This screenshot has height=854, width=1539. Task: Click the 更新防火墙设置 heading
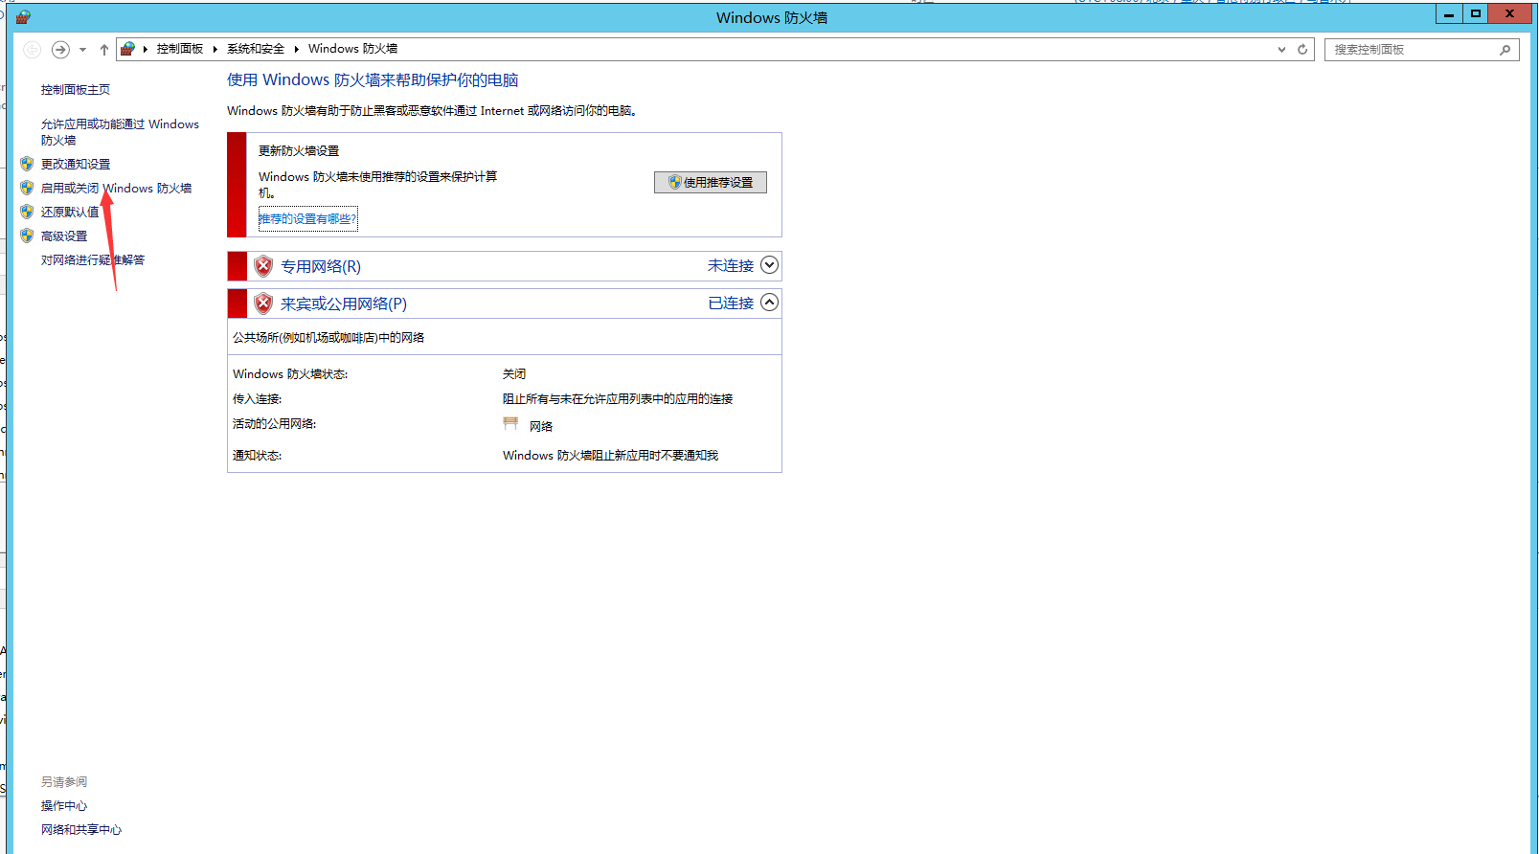(x=299, y=151)
